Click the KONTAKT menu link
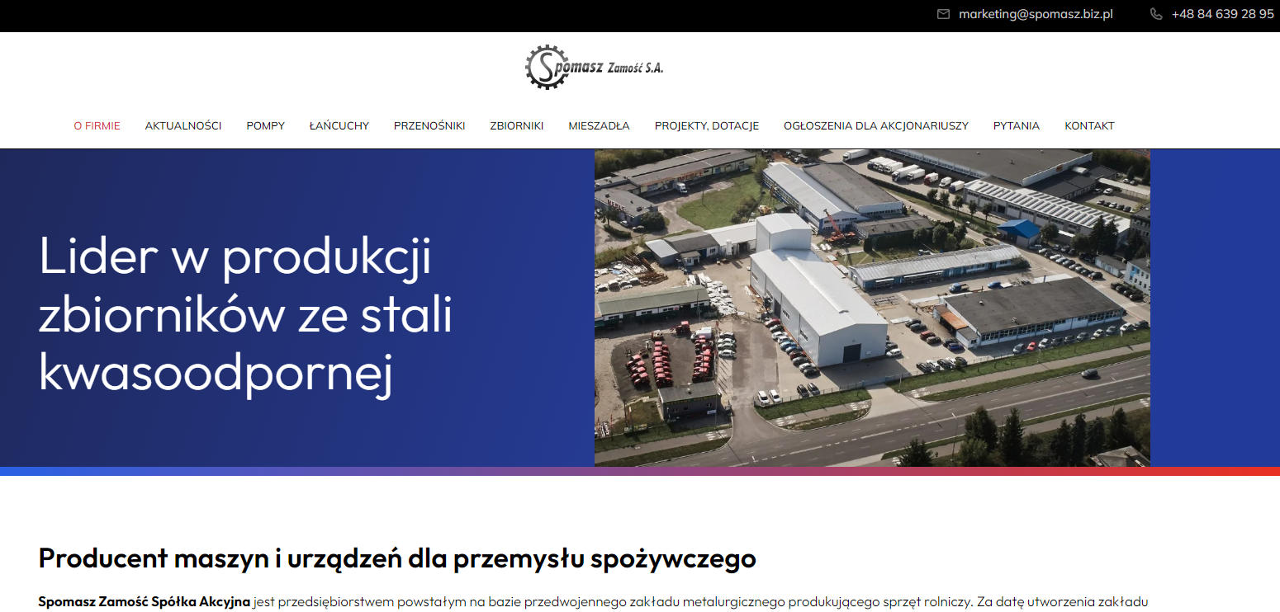 1089,126
